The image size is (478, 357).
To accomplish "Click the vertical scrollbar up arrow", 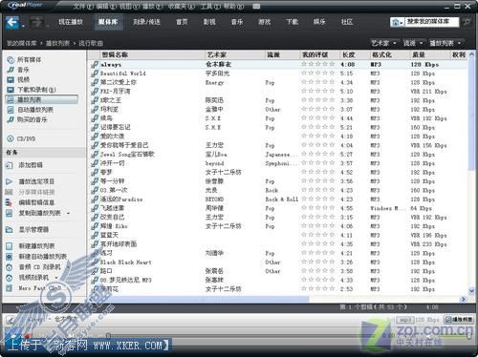I will click(x=471, y=54).
